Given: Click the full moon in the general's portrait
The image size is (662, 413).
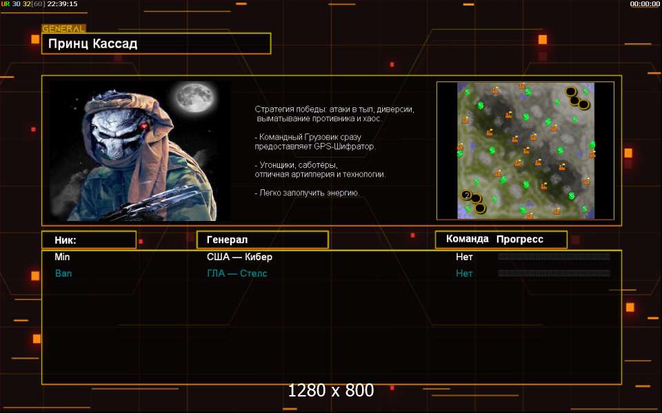Looking at the screenshot, I should tap(195, 97).
